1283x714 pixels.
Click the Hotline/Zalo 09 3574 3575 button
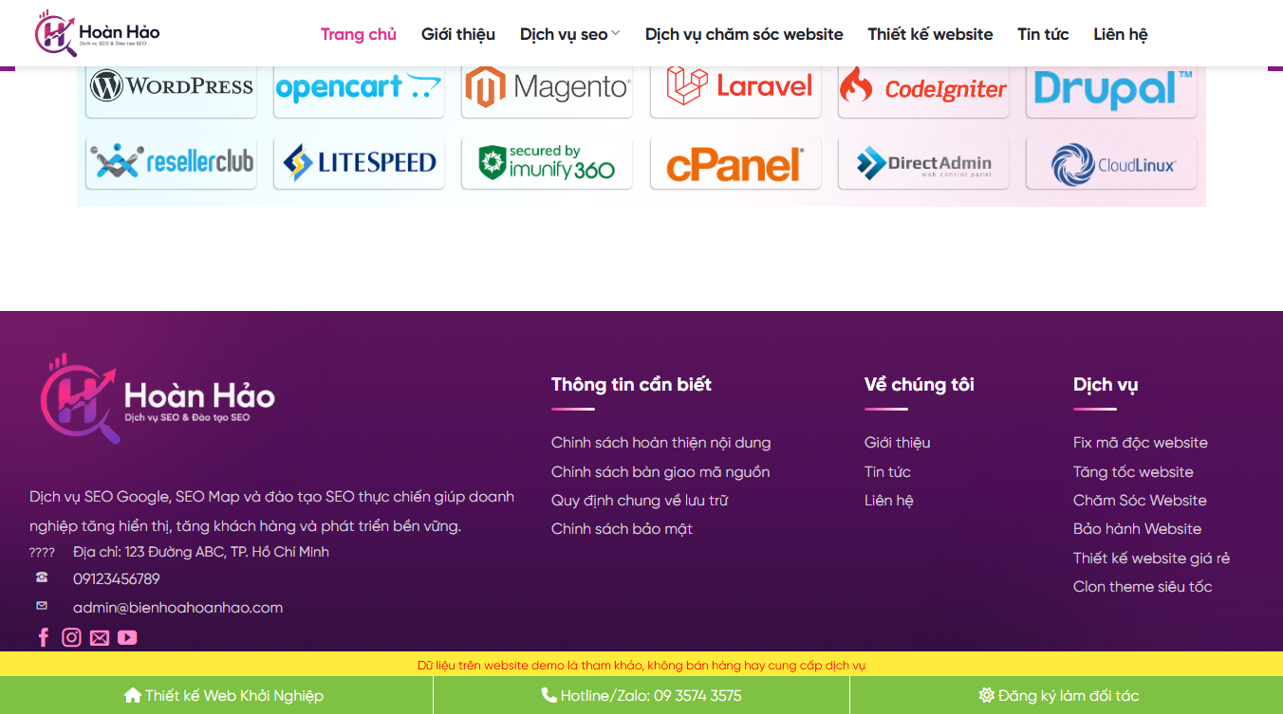[x=641, y=695]
